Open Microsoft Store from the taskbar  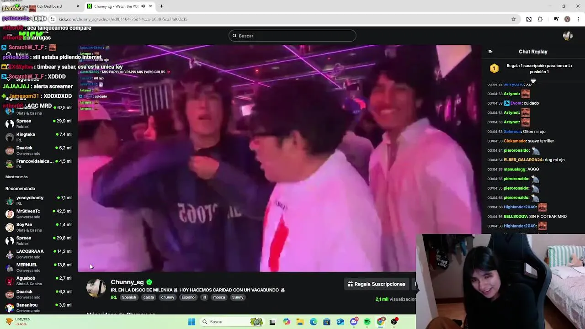(x=327, y=322)
